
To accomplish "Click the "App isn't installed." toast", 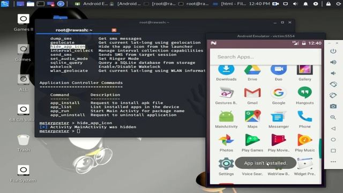I will coord(266,163).
